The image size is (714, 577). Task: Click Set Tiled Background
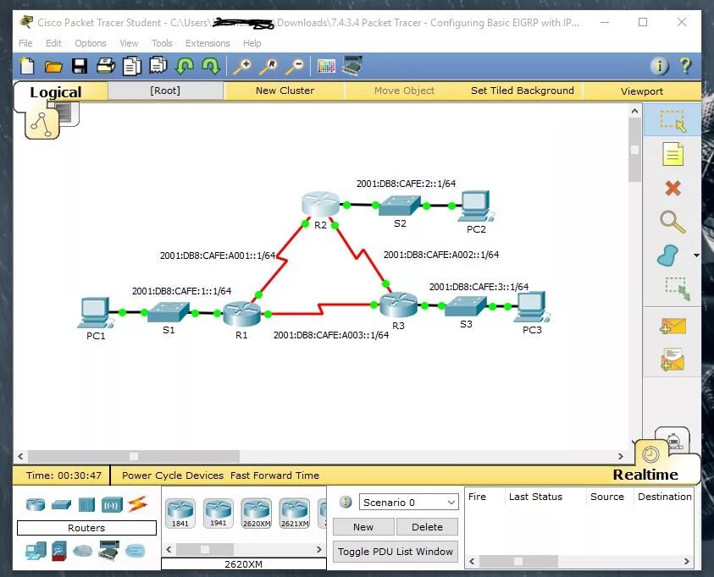(523, 91)
